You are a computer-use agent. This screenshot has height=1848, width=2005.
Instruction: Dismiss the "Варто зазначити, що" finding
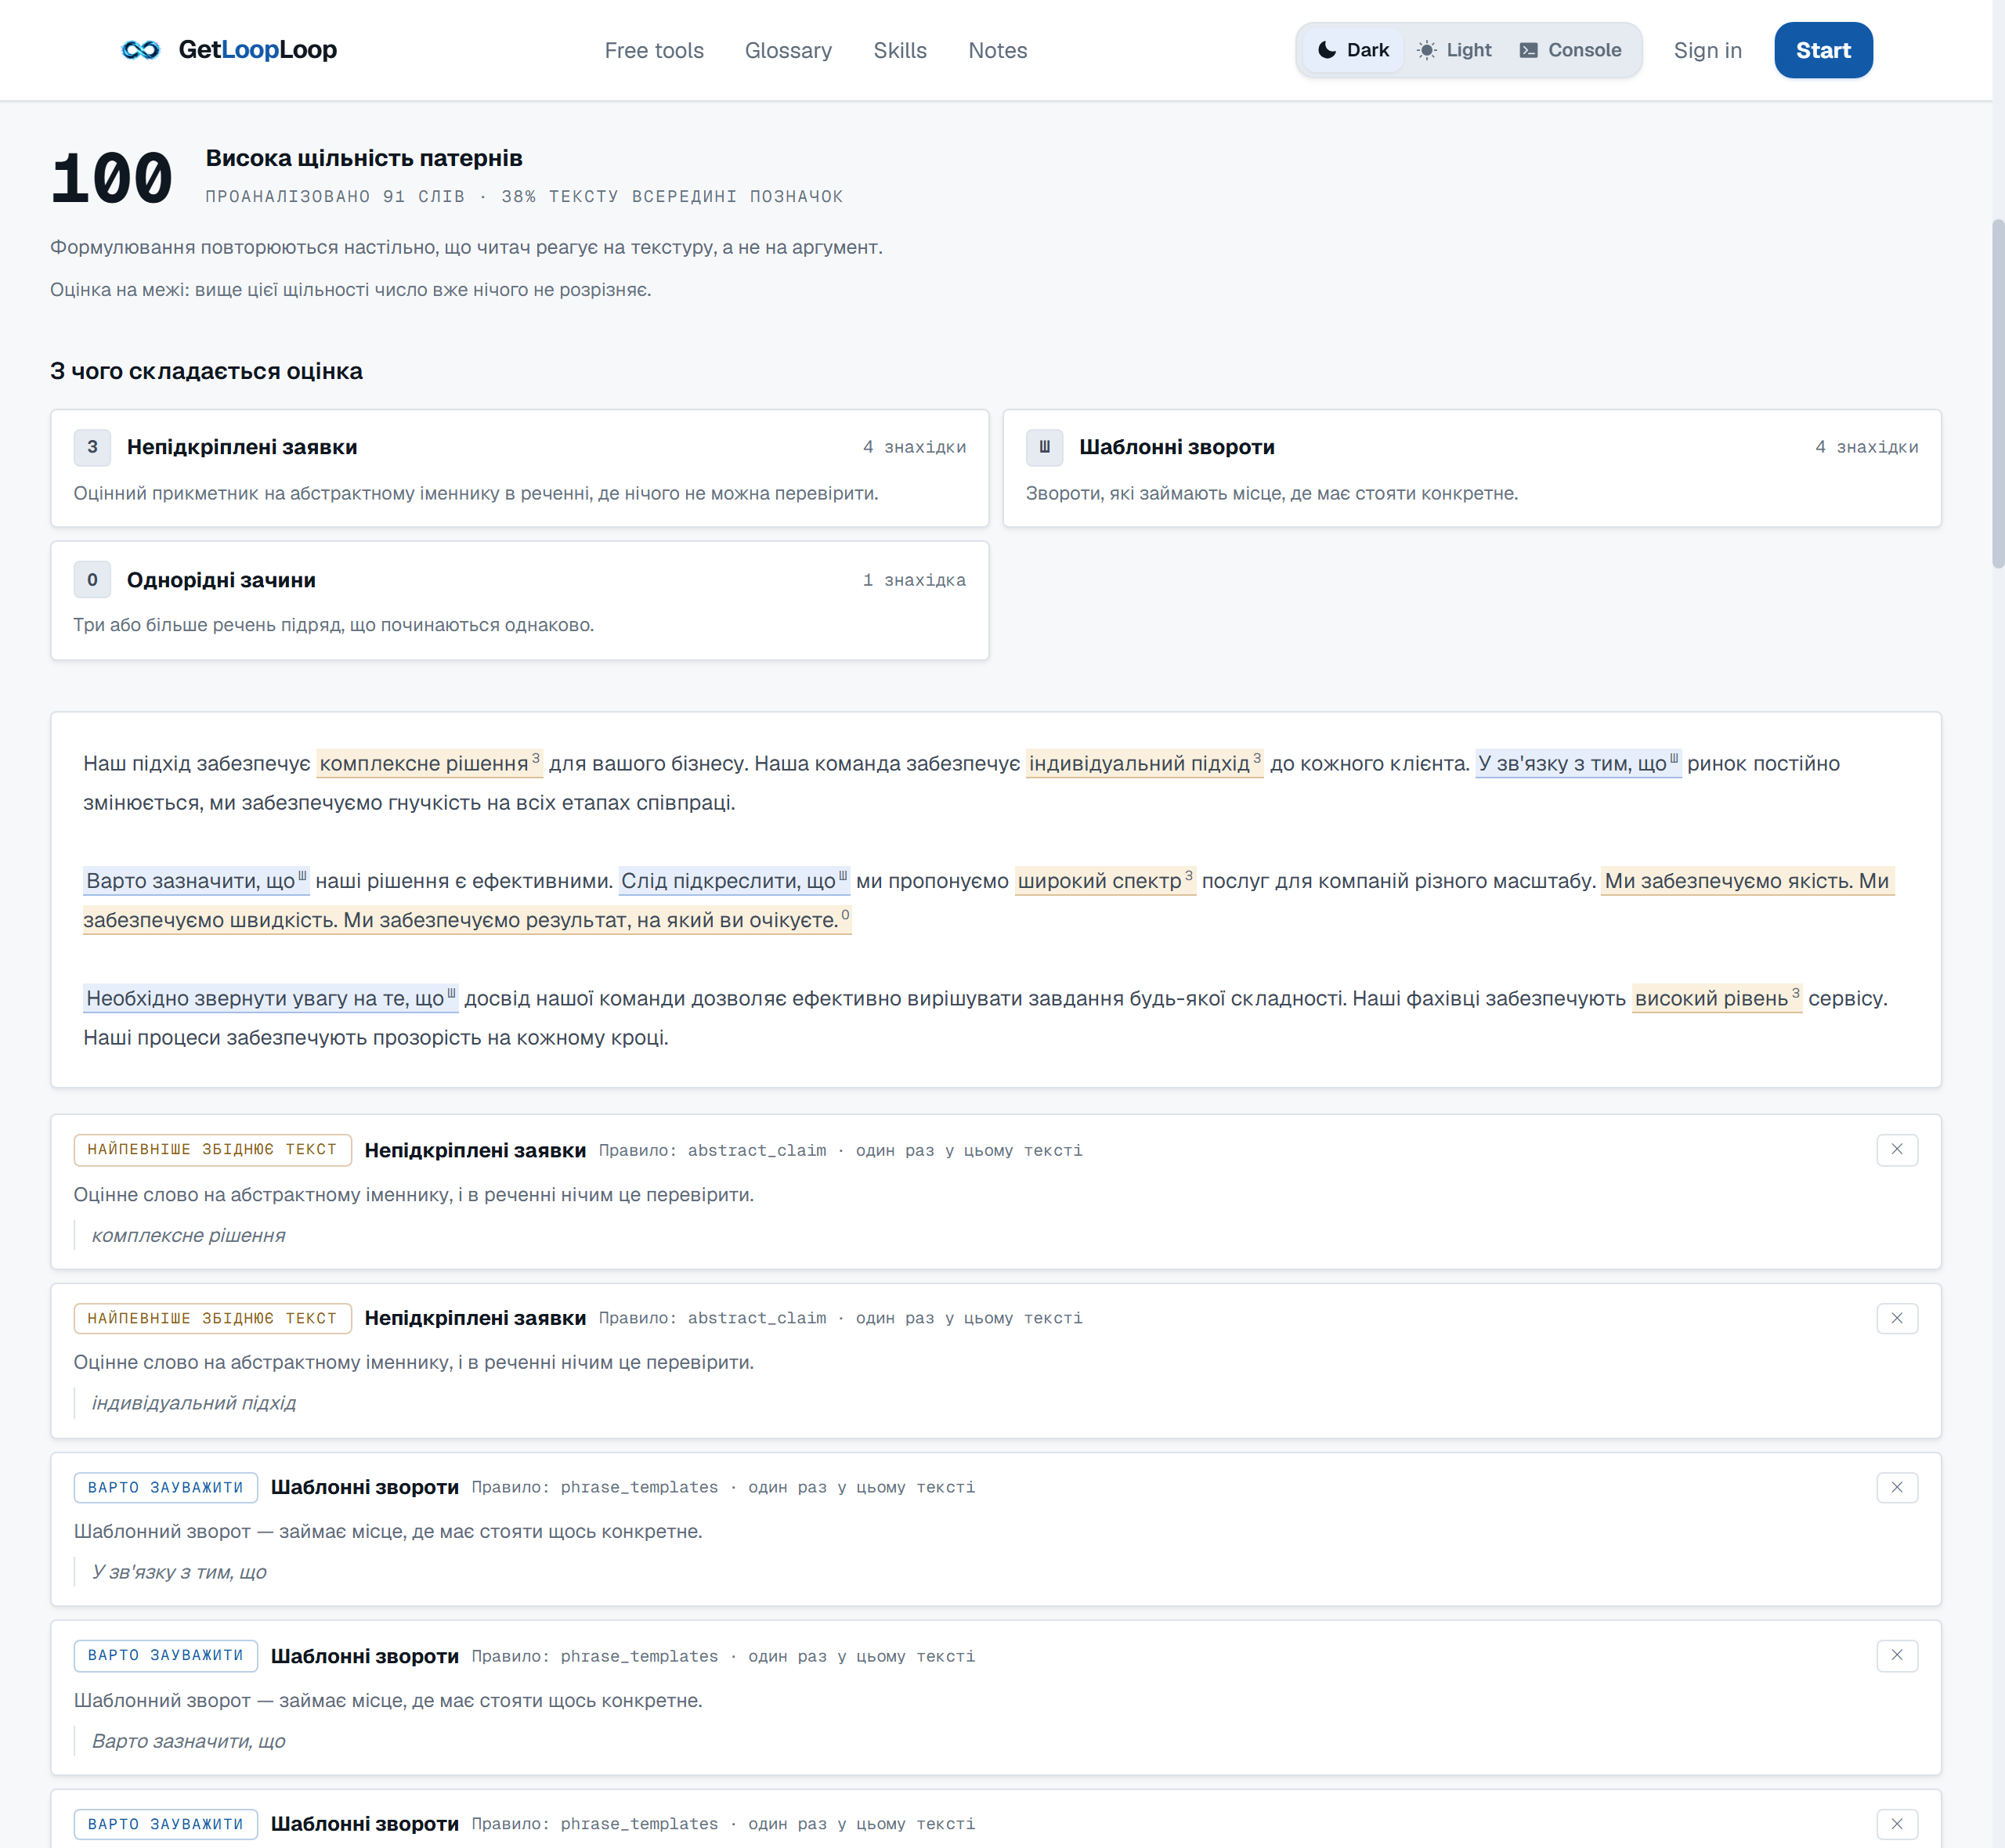pyautogui.click(x=1897, y=1656)
